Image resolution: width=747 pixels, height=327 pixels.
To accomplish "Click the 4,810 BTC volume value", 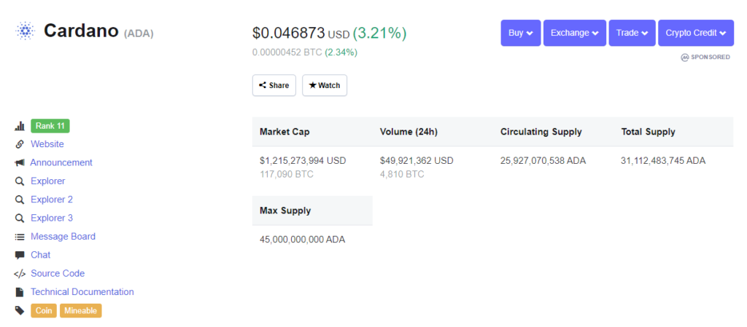I will [x=402, y=175].
